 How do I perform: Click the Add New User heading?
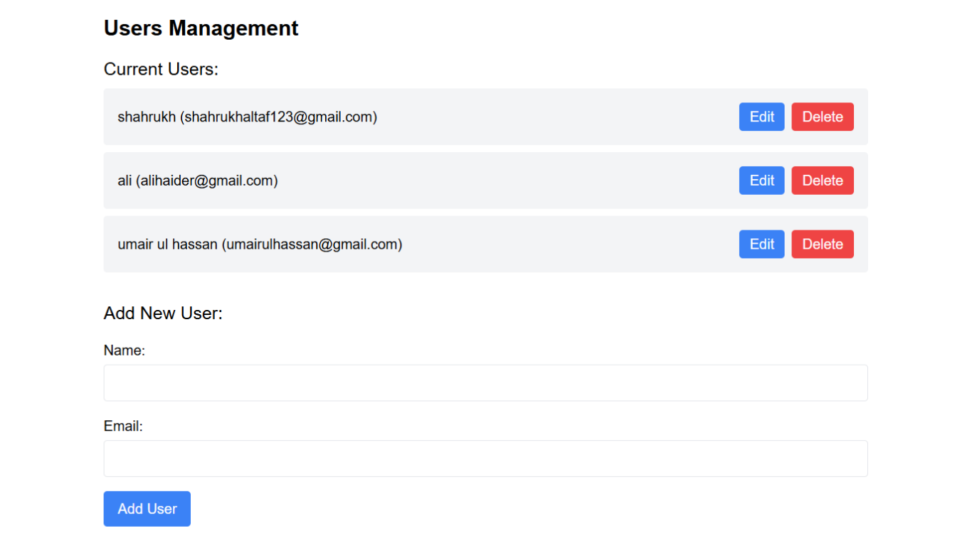click(x=163, y=313)
